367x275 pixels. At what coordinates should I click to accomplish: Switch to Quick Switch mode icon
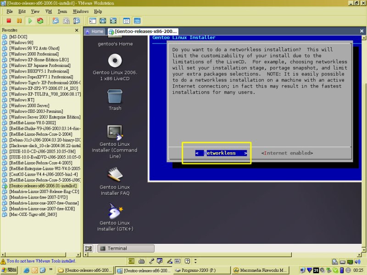coord(103,21)
